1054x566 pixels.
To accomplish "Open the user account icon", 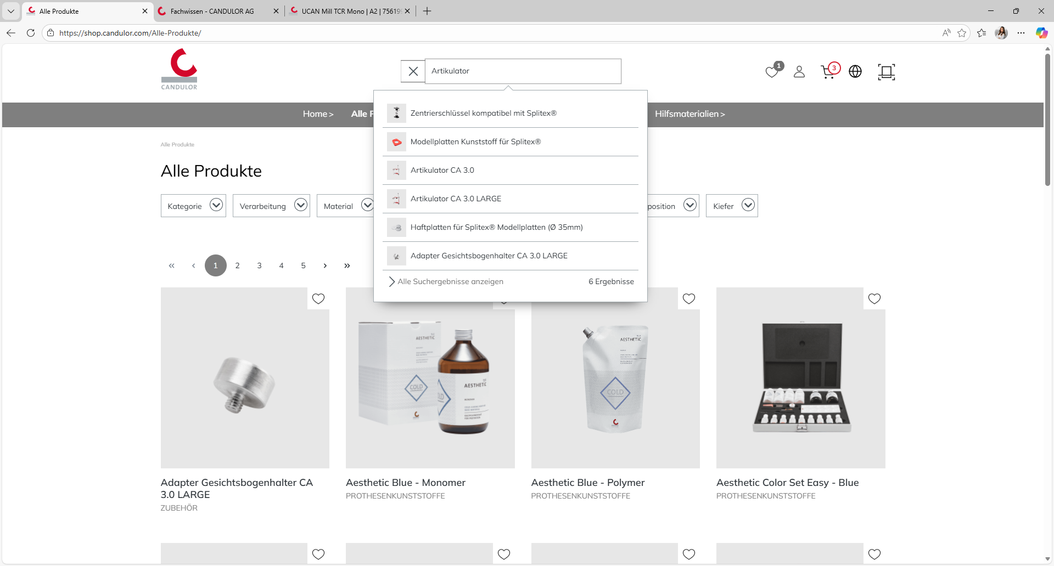I will coord(799,72).
